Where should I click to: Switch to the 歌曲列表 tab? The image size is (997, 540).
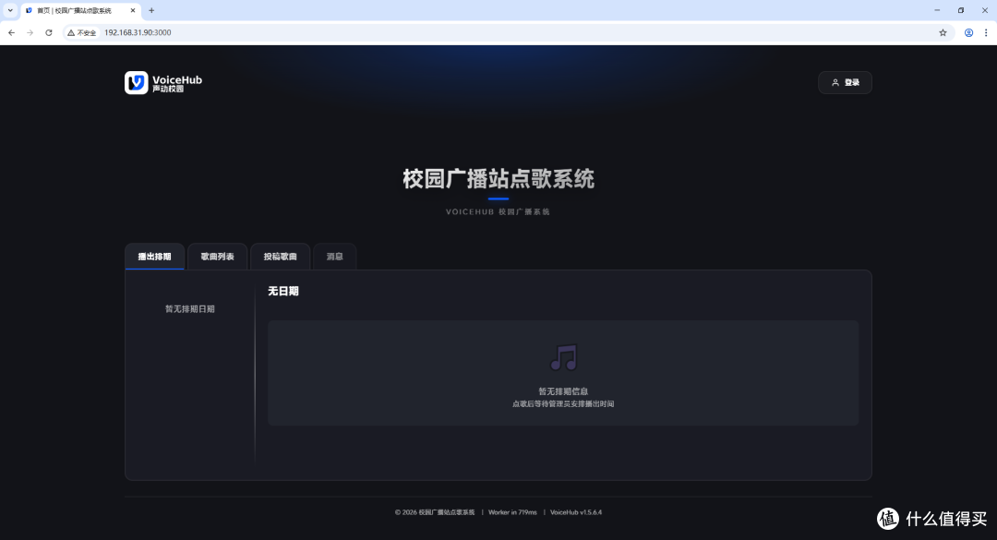(x=218, y=257)
